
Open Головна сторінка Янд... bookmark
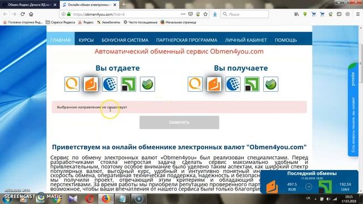pyautogui.click(x=23, y=22)
